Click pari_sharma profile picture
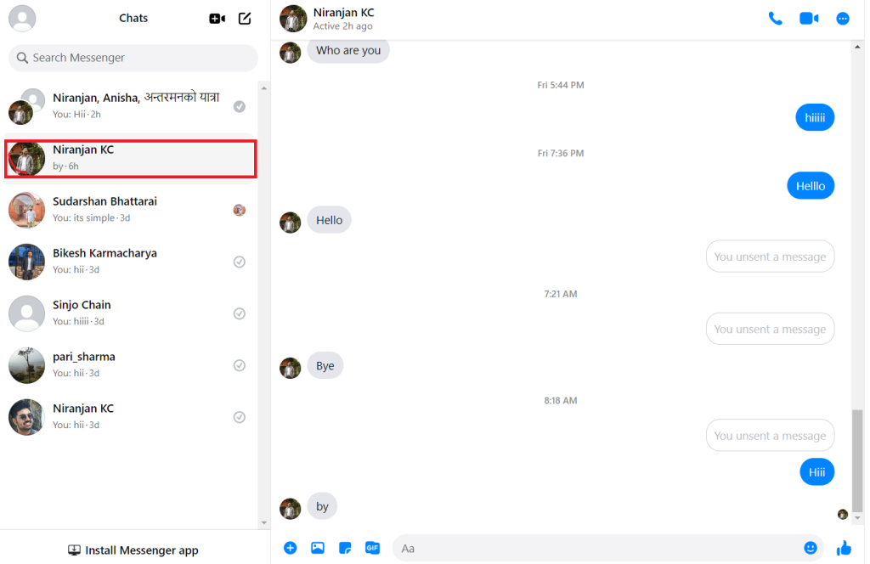870x564 pixels. 26,365
